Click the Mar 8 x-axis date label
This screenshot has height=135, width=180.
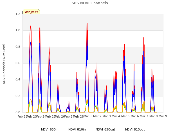pos(154,116)
